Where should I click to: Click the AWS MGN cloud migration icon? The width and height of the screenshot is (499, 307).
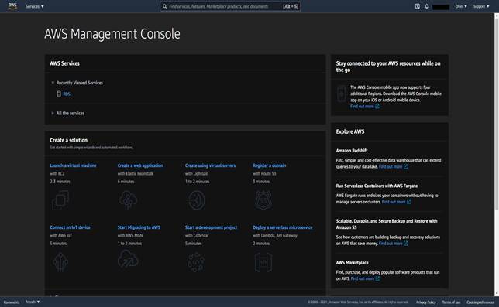coord(128,259)
